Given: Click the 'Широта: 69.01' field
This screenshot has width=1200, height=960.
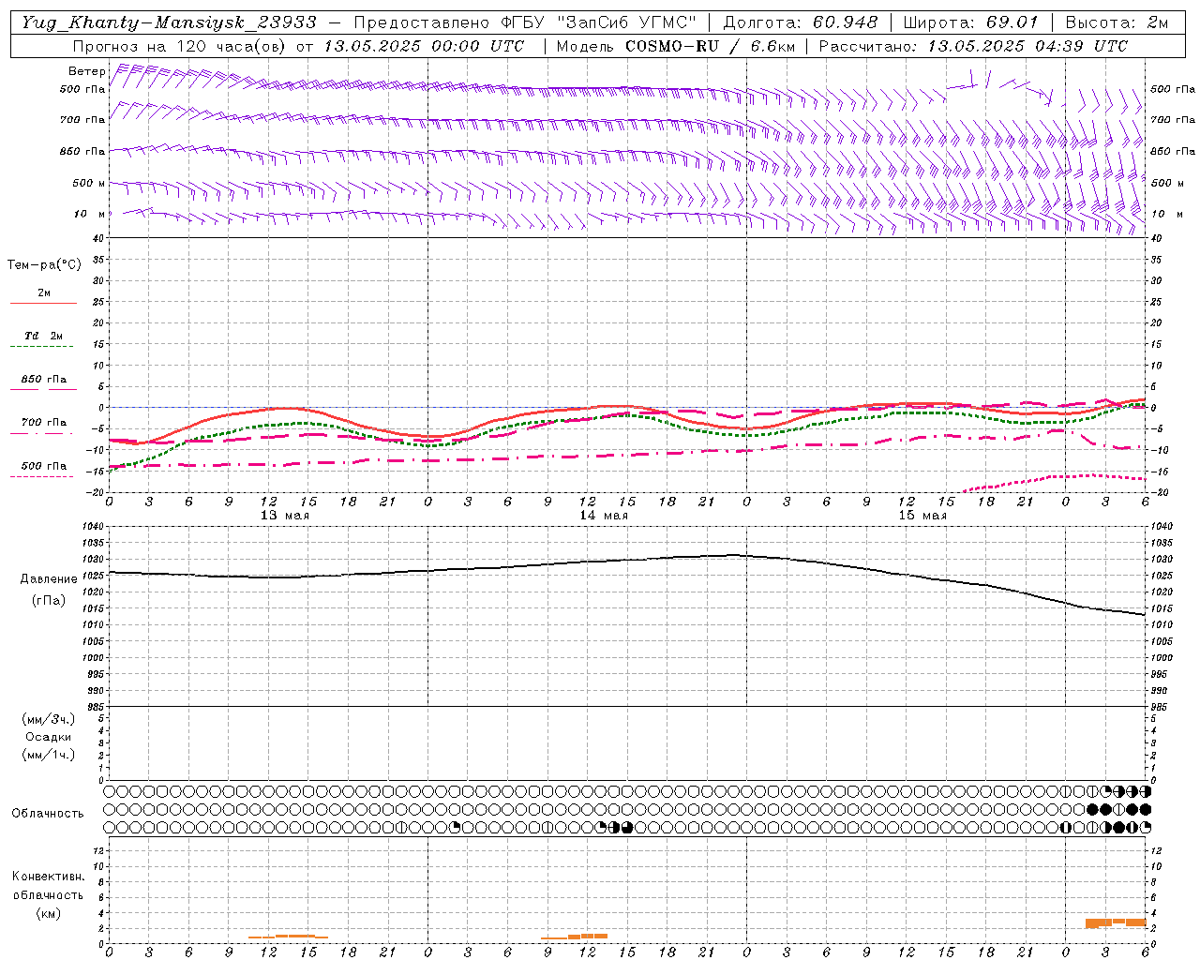Looking at the screenshot, I should [970, 22].
